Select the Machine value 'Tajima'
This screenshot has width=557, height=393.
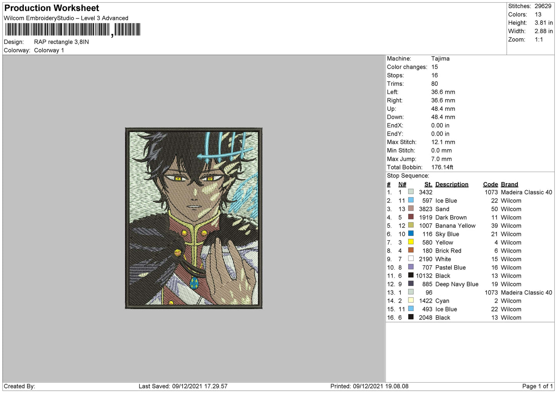coord(440,59)
